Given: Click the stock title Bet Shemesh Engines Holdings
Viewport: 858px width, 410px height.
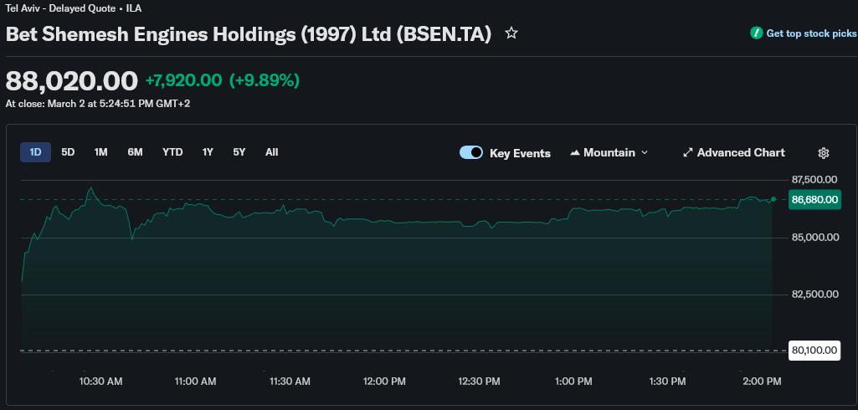Looking at the screenshot, I should pyautogui.click(x=249, y=34).
